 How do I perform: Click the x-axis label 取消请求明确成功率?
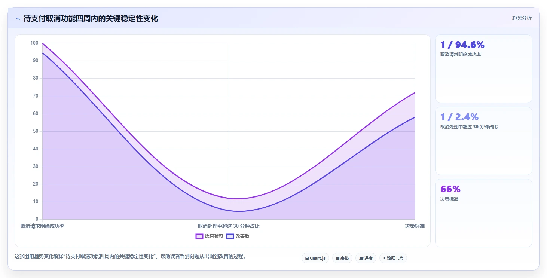tap(42, 226)
